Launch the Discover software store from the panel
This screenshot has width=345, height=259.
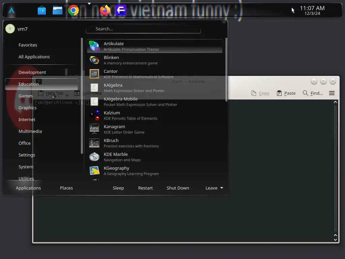pos(41,10)
